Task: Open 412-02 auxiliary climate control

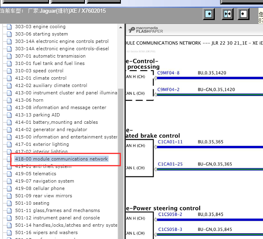Action: click(51, 85)
